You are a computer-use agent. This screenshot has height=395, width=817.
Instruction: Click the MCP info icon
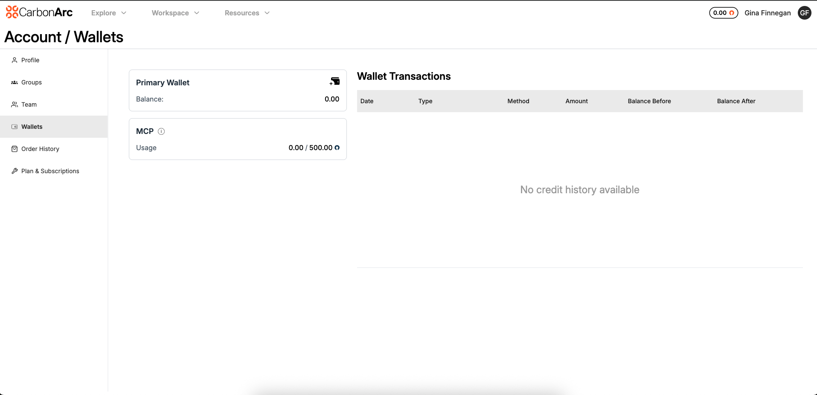point(161,131)
